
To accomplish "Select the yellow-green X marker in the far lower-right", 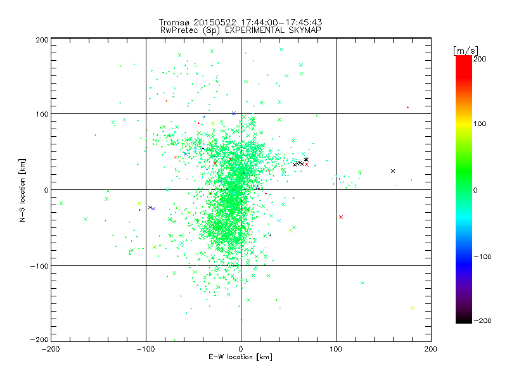I will (413, 308).
